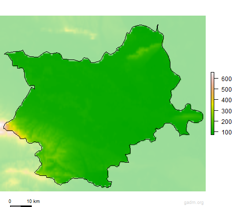This screenshot has height=207, width=242.
Task: Click the 200 label on elevation legend
Action: [226, 121]
